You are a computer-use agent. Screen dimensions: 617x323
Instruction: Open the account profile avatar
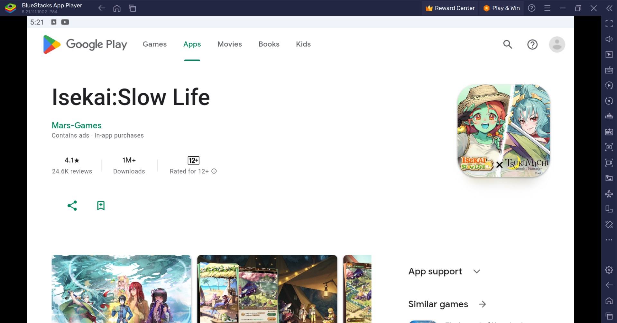[x=557, y=44]
